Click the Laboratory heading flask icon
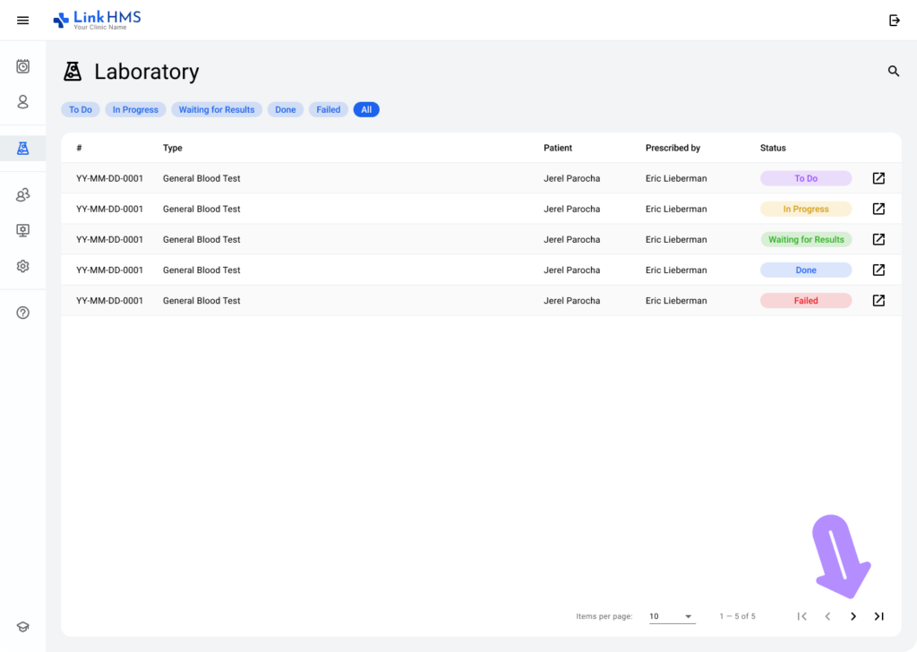 coord(73,72)
